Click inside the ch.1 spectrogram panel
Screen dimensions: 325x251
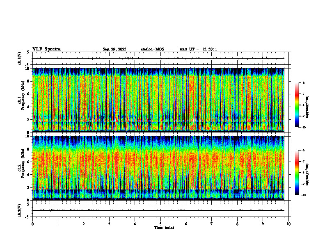[158, 100]
